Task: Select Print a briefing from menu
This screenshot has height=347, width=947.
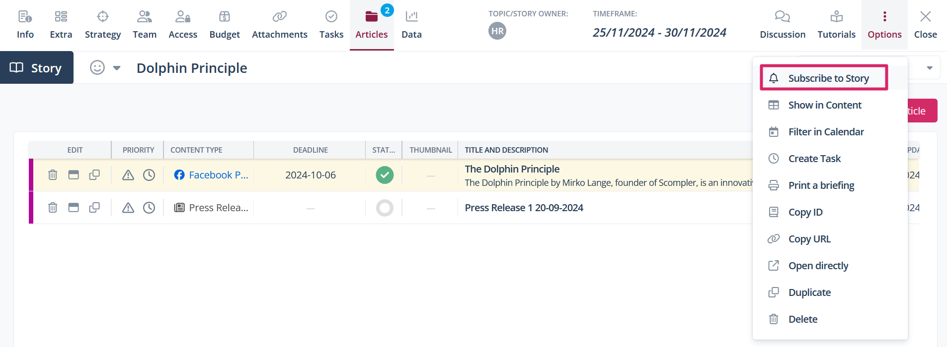Action: 821,185
